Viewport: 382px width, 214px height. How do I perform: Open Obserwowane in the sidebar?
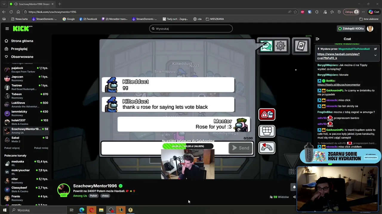pos(22,57)
